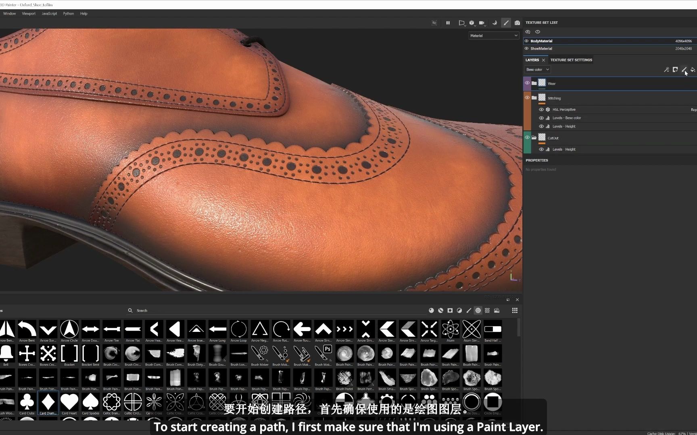Open the camera settings dropdown
Screen dimensions: 697x435
pos(482,23)
